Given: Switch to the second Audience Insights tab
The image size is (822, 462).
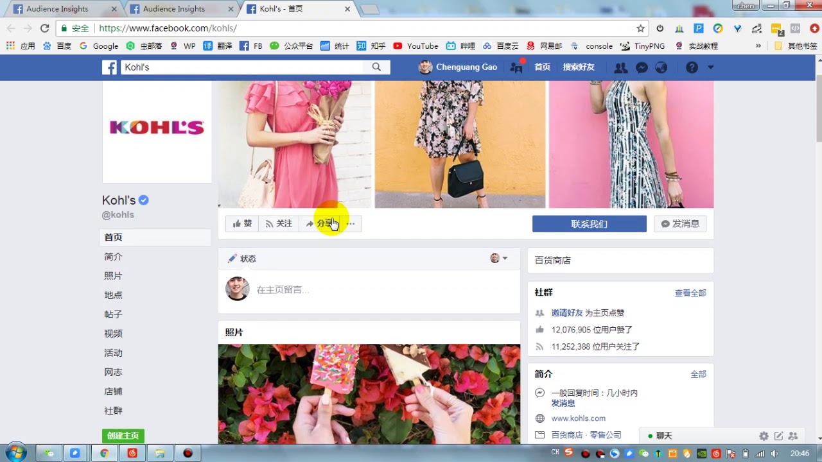Looking at the screenshot, I should point(181,9).
